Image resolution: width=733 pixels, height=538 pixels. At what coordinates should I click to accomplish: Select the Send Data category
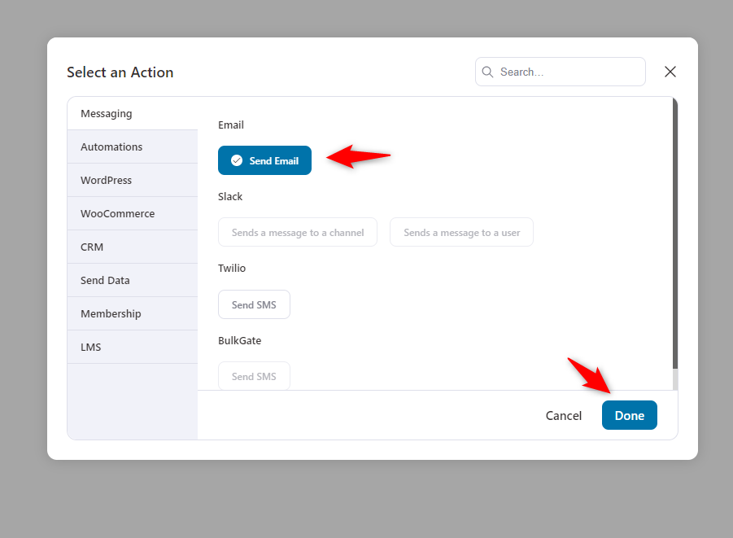pos(133,280)
